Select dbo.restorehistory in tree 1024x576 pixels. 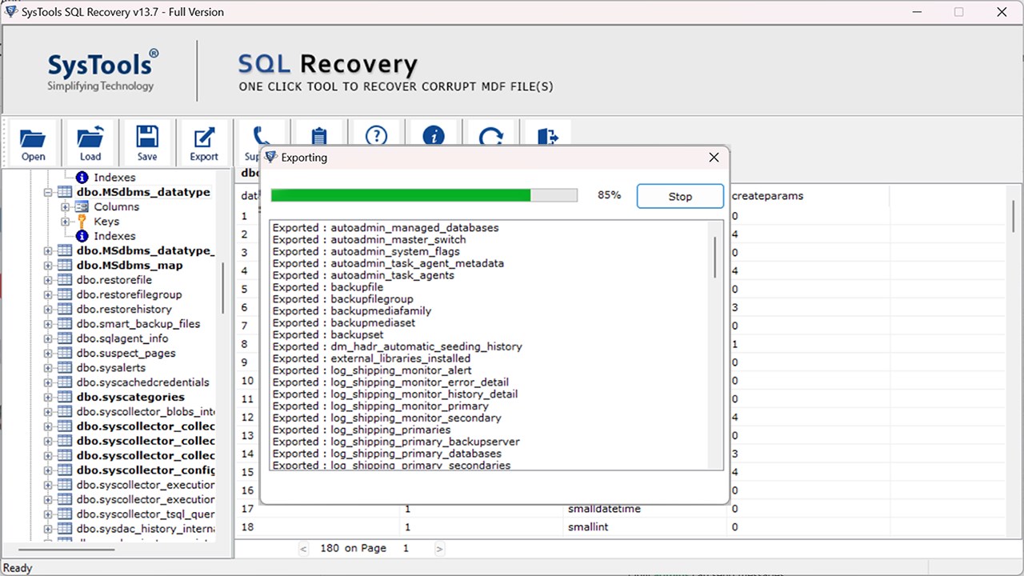tap(124, 310)
